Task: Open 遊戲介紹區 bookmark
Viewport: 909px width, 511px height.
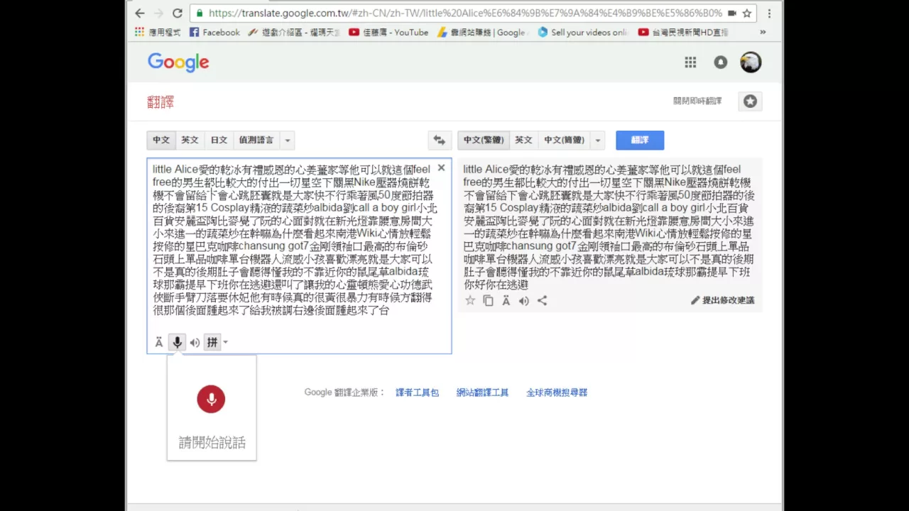Action: click(x=294, y=32)
